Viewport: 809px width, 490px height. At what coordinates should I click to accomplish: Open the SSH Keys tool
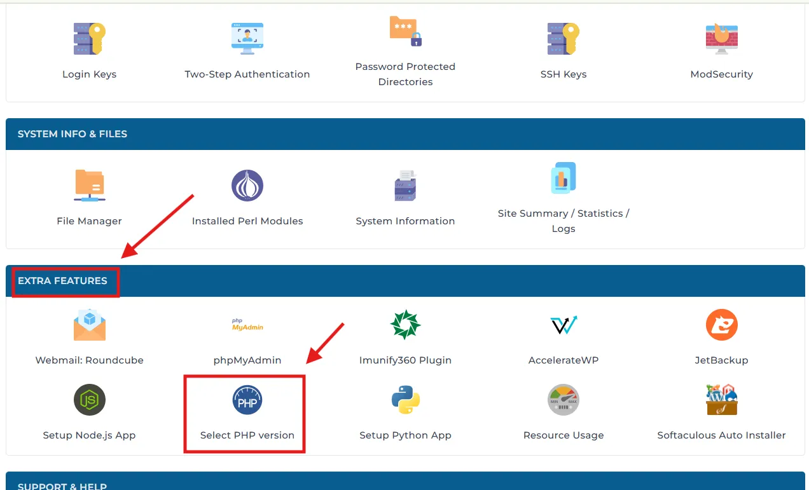[563, 39]
